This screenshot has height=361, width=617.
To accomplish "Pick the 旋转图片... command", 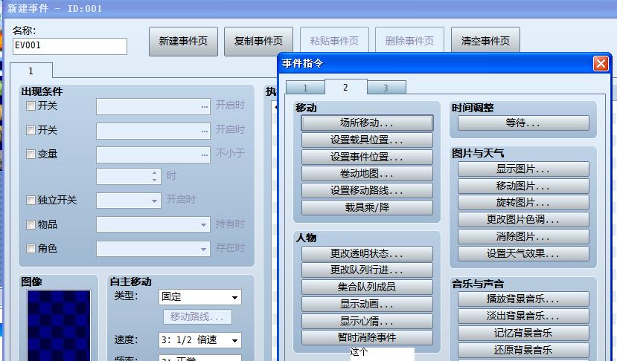I will [x=523, y=203].
